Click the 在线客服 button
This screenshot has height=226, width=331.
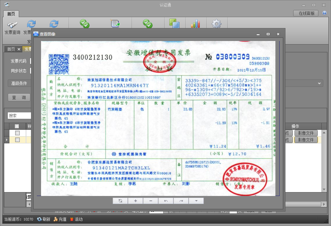pos(306,13)
